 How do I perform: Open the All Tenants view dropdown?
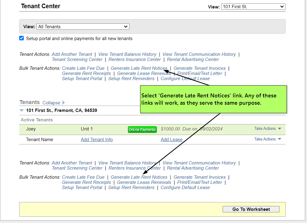point(83,27)
